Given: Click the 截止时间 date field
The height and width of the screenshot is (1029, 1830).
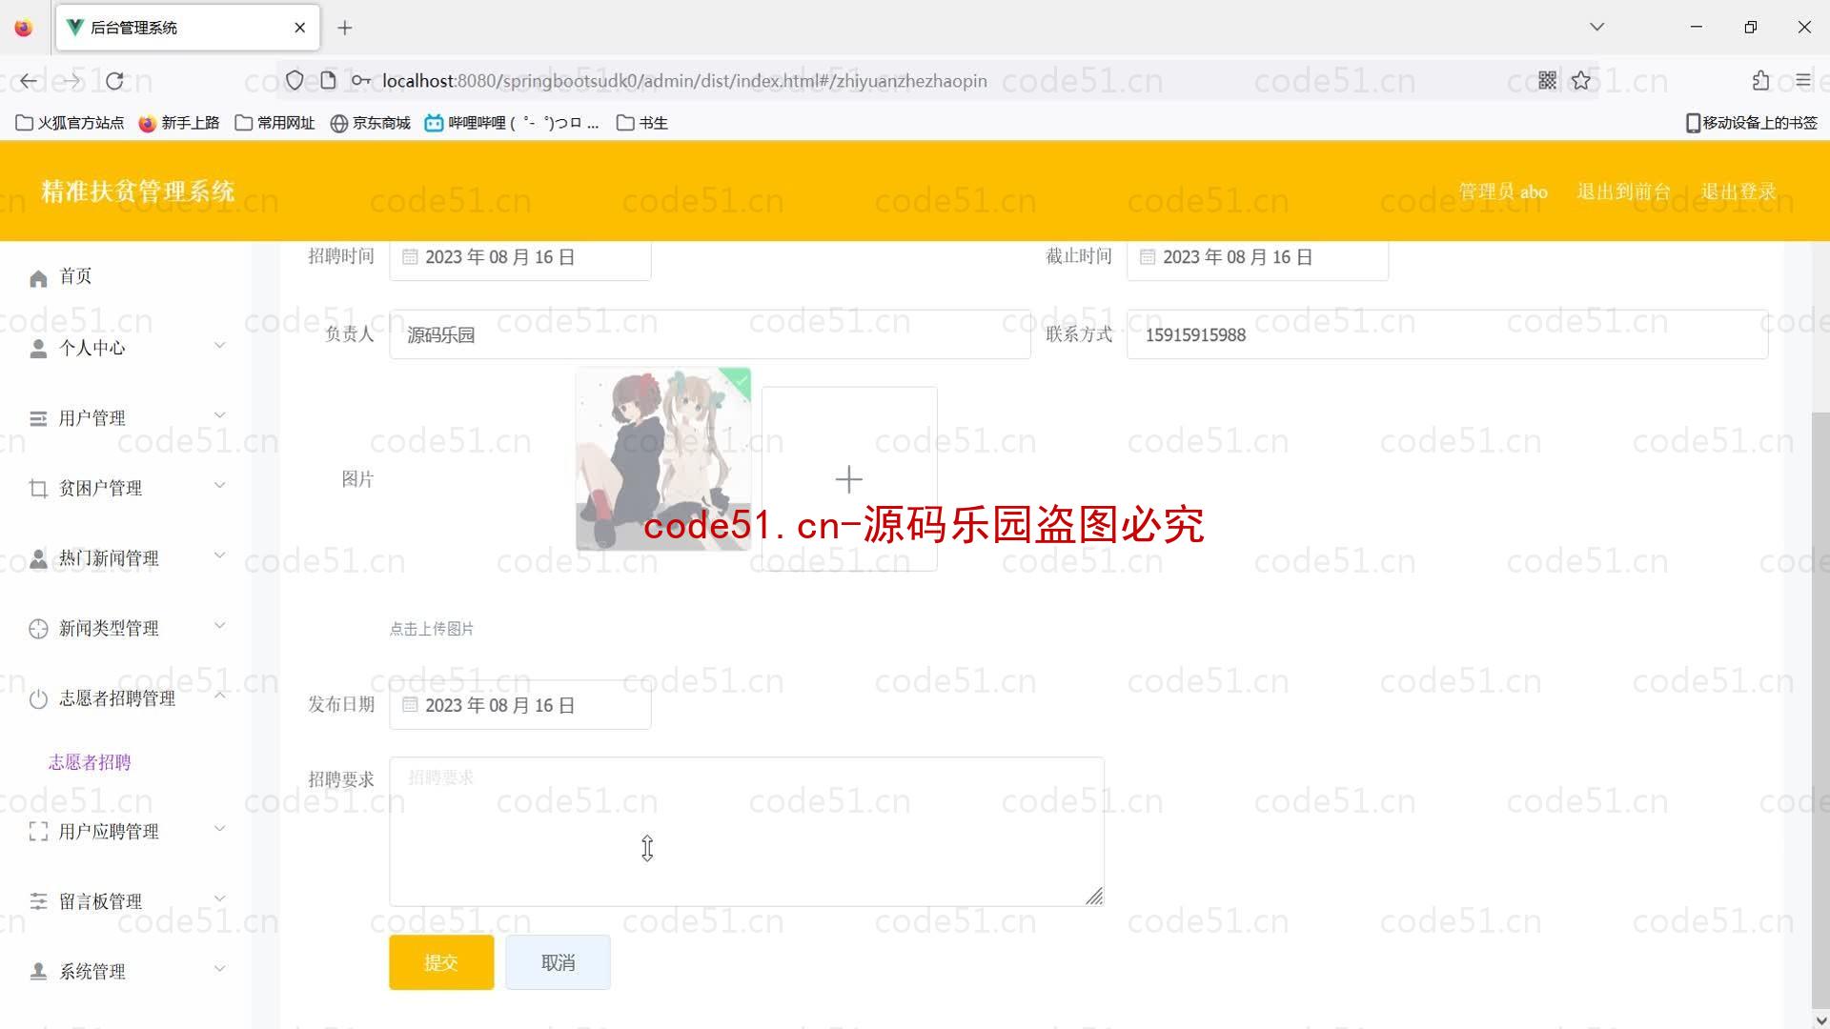Looking at the screenshot, I should coord(1257,257).
